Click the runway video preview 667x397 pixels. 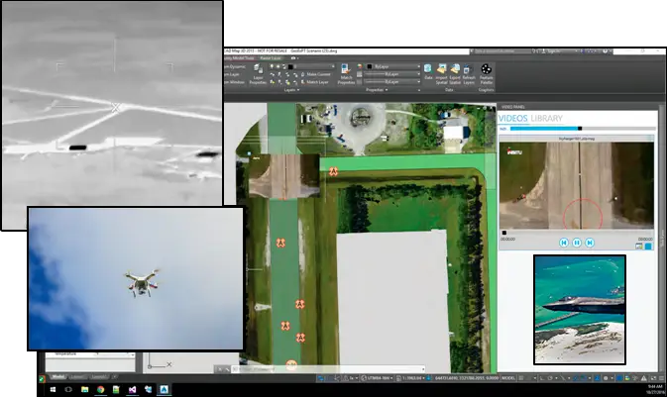(577, 185)
